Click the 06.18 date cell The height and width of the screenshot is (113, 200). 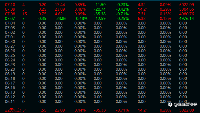10,78
